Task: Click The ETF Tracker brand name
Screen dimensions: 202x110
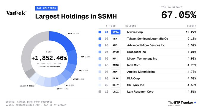Action: 181,103
